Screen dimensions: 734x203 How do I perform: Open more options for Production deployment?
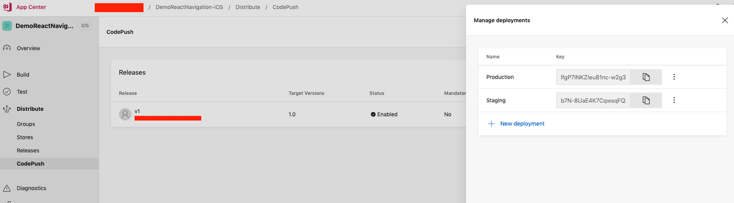coord(674,77)
